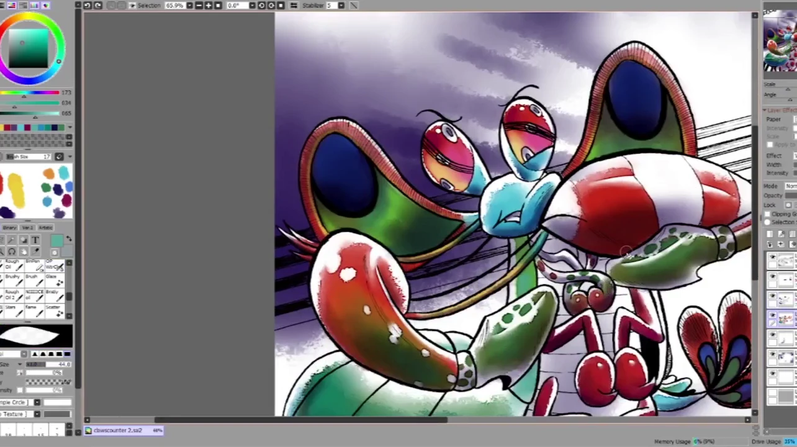Viewport: 797px width, 447px height.
Task: Click the luminance slider showing 065
Action: [x=30, y=114]
